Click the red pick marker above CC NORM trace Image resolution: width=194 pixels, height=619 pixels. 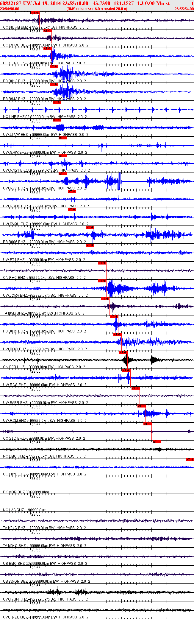35,13
